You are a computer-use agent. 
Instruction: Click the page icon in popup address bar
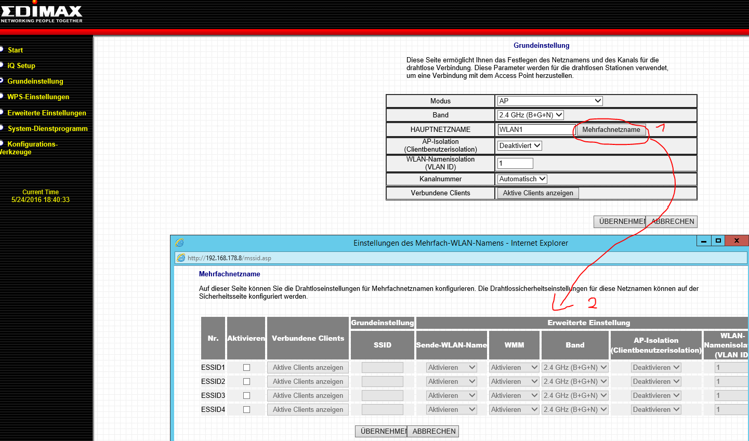coord(181,258)
